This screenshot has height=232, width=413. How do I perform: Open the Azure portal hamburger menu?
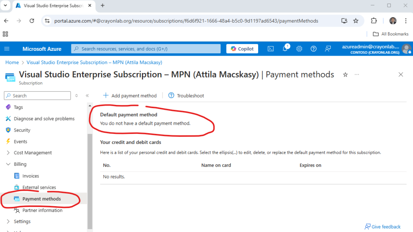click(7, 49)
